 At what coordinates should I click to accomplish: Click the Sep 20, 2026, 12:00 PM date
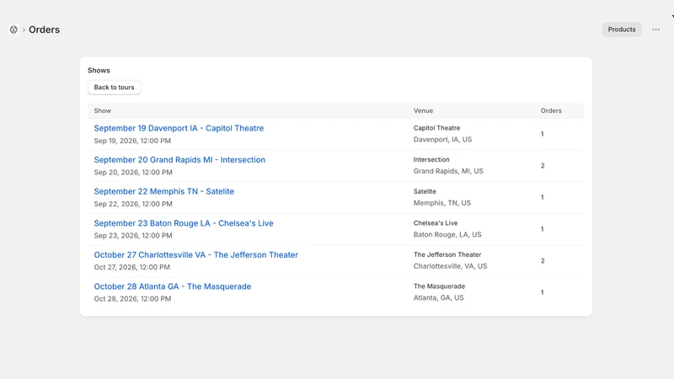[x=133, y=173]
